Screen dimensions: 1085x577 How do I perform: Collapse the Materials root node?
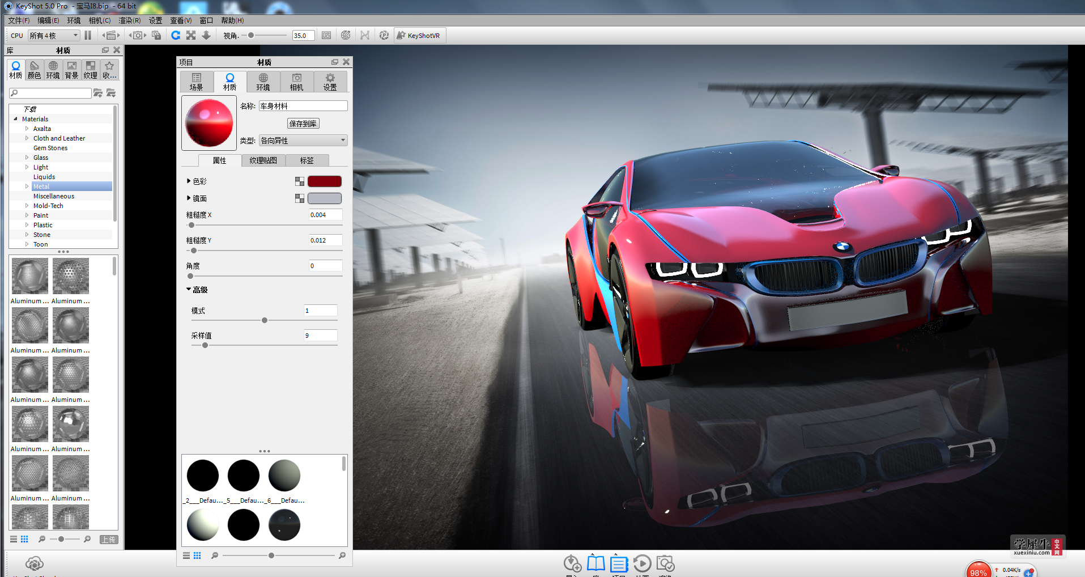coord(15,119)
